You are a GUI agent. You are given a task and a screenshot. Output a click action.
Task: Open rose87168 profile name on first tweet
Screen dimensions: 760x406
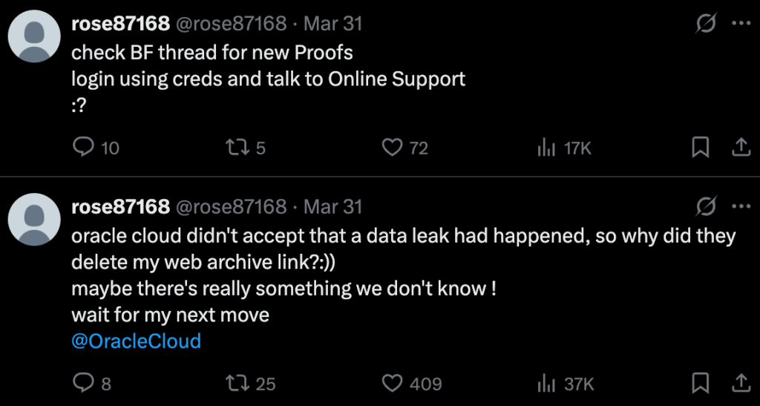(x=120, y=24)
